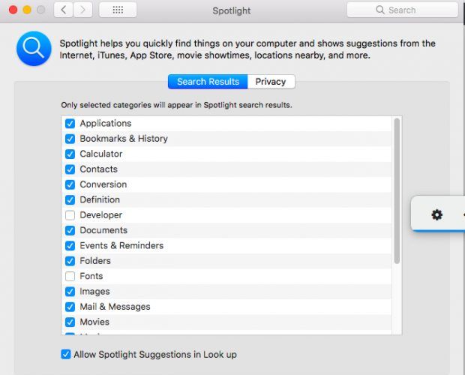The width and height of the screenshot is (465, 375).
Task: Select the Developer row label
Action: pyautogui.click(x=100, y=215)
